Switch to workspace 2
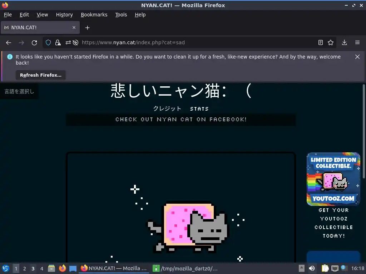 (x=25, y=268)
